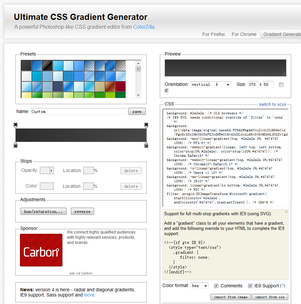The image size is (301, 304).
Task: Open the hue/saturation adjustment
Action: (x=43, y=211)
